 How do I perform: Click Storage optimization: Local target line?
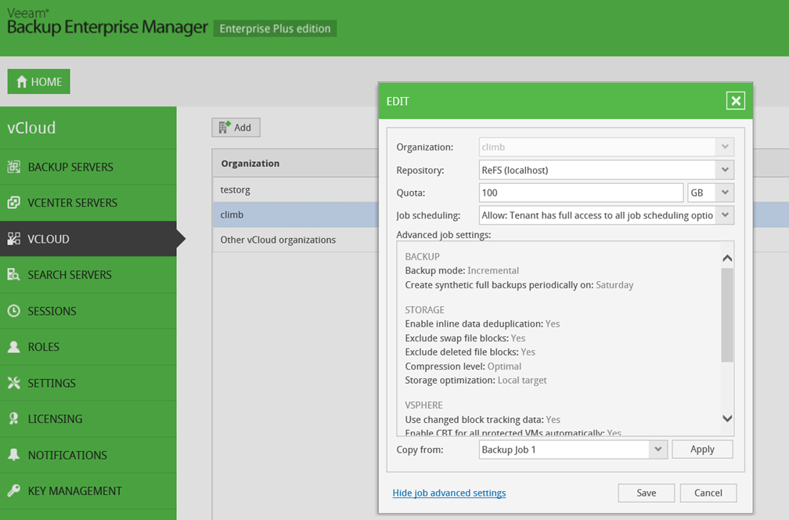click(476, 380)
